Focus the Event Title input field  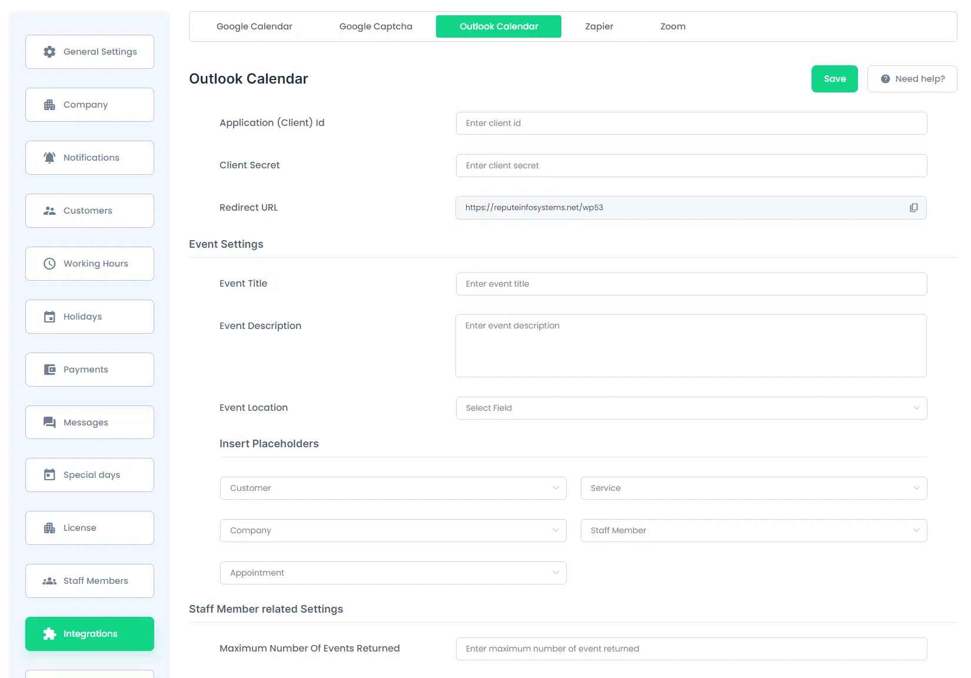(691, 284)
